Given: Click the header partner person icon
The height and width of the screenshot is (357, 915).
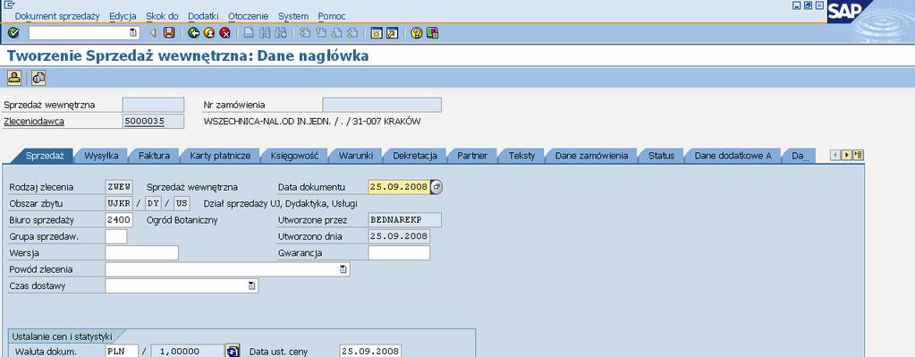Looking at the screenshot, I should (14, 77).
